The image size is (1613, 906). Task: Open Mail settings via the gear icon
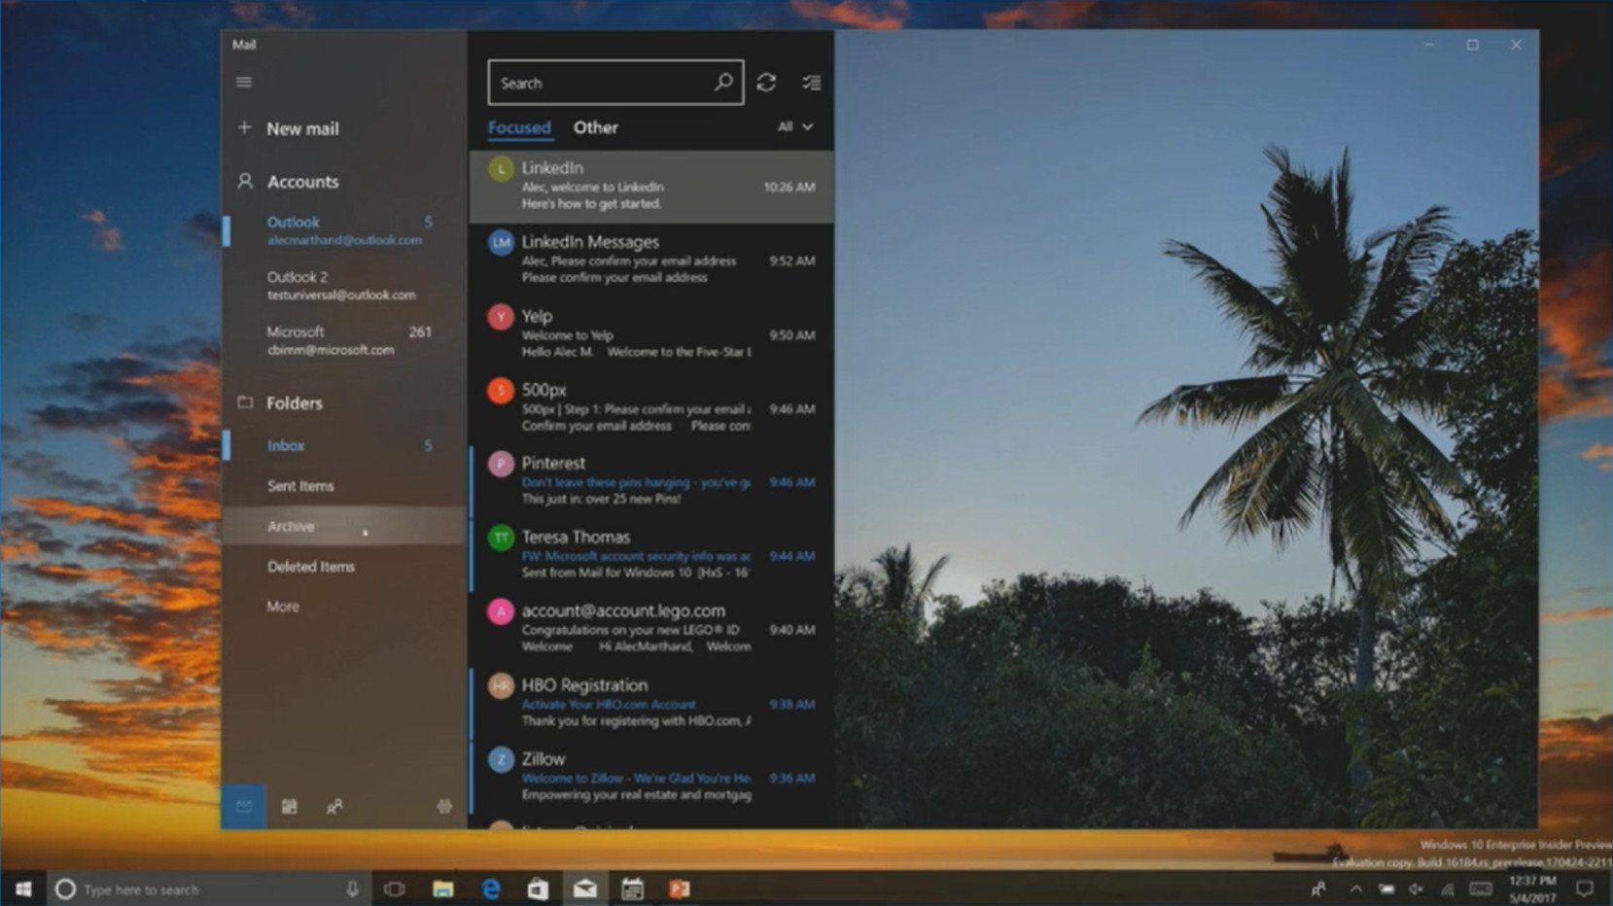click(444, 806)
